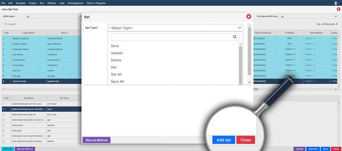Select the notes/get api row
342x151 pixels.
point(42,130)
